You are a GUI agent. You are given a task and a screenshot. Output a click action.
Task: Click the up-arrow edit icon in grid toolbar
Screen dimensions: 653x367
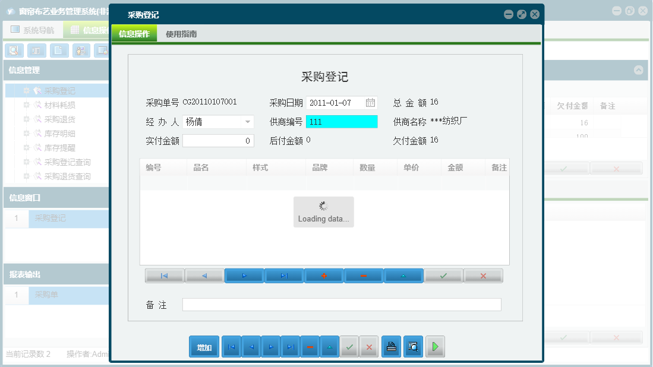point(403,276)
